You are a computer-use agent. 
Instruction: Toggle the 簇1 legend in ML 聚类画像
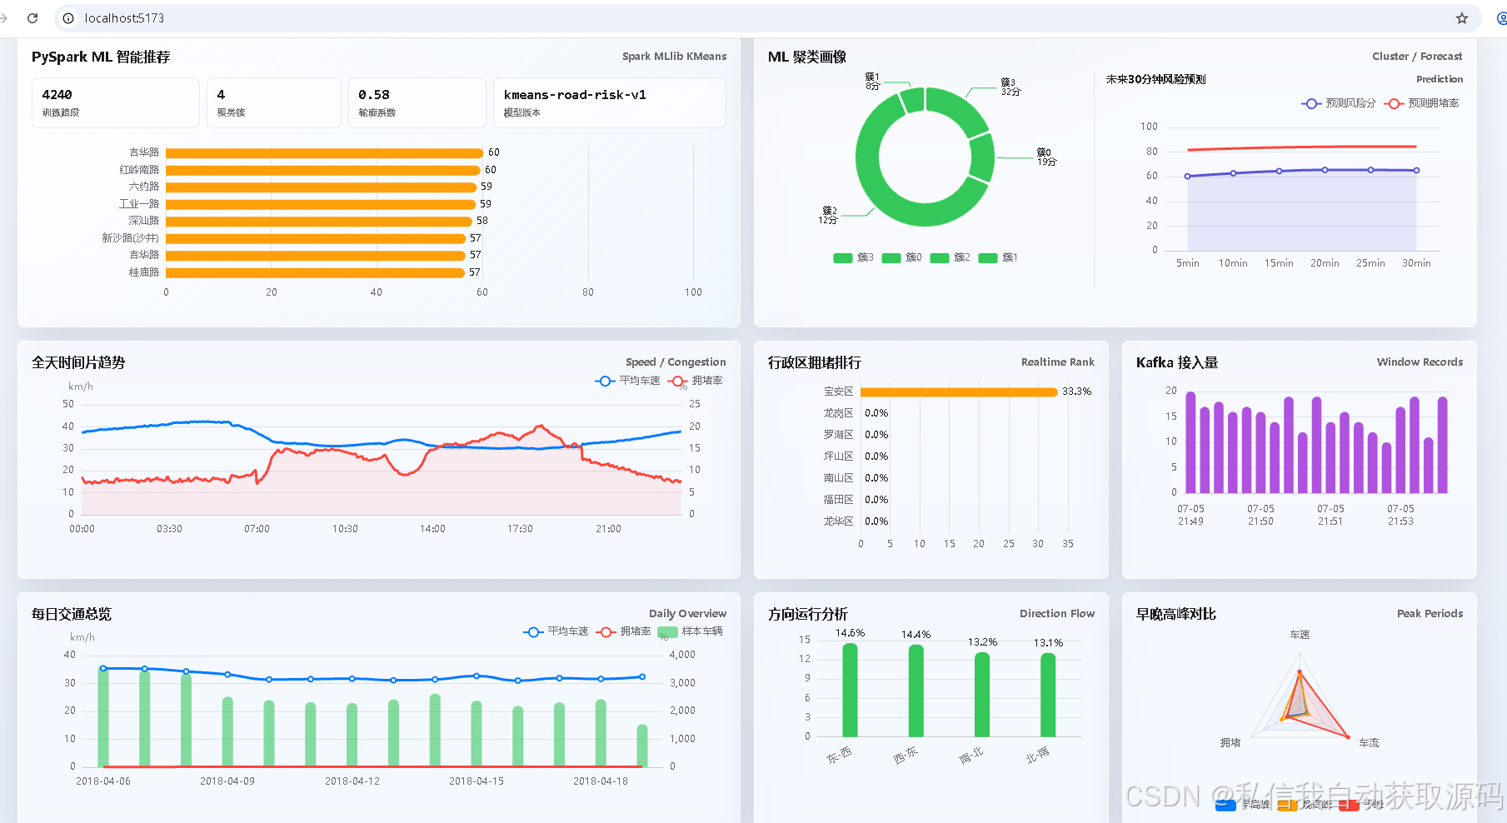point(999,257)
